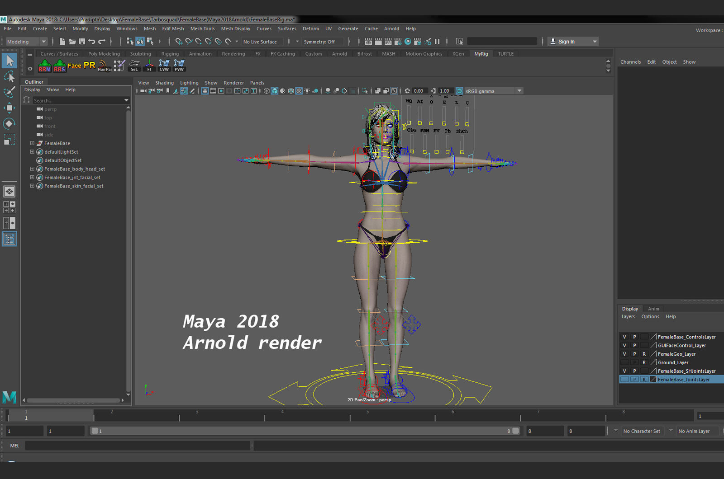Open the Sign In dropdown
The width and height of the screenshot is (724, 479).
coord(573,42)
